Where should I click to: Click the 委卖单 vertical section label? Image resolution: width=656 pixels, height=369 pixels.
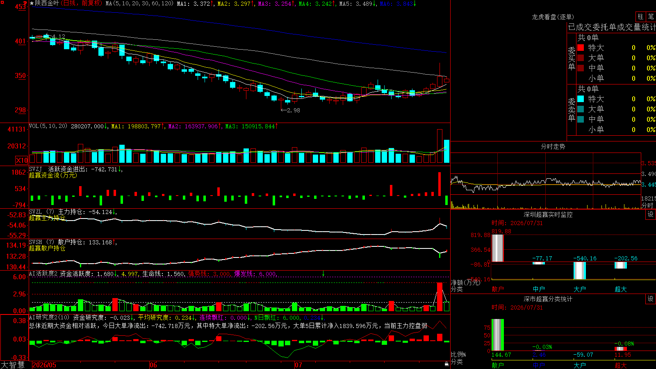tap(572, 109)
